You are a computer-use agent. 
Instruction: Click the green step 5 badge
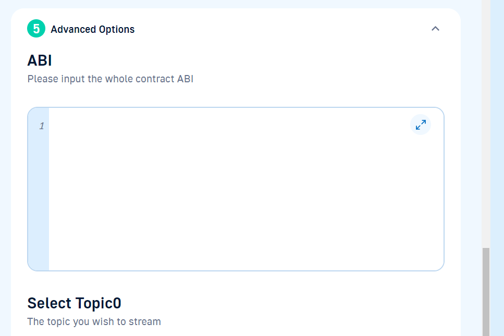coord(36,29)
